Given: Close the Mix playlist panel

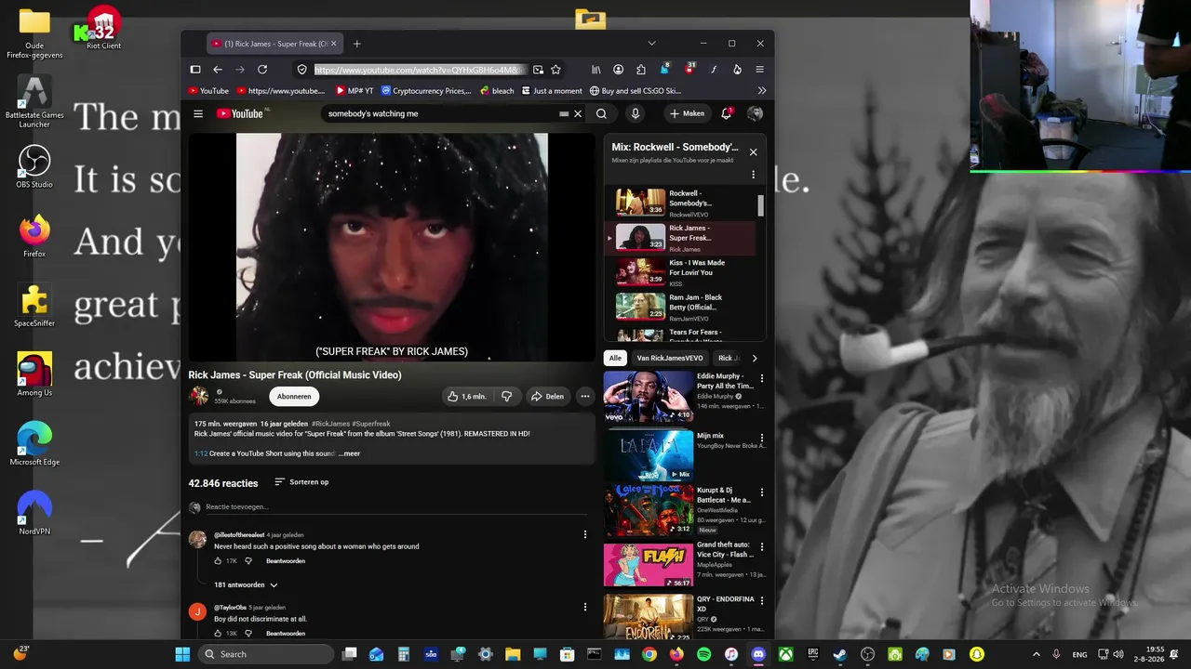Looking at the screenshot, I should pyautogui.click(x=754, y=152).
